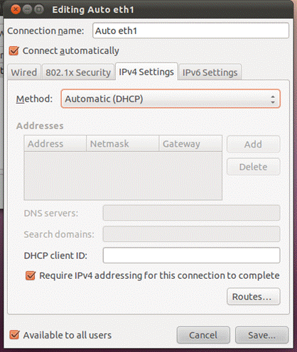Click the Connection name text field

pyautogui.click(x=190, y=31)
